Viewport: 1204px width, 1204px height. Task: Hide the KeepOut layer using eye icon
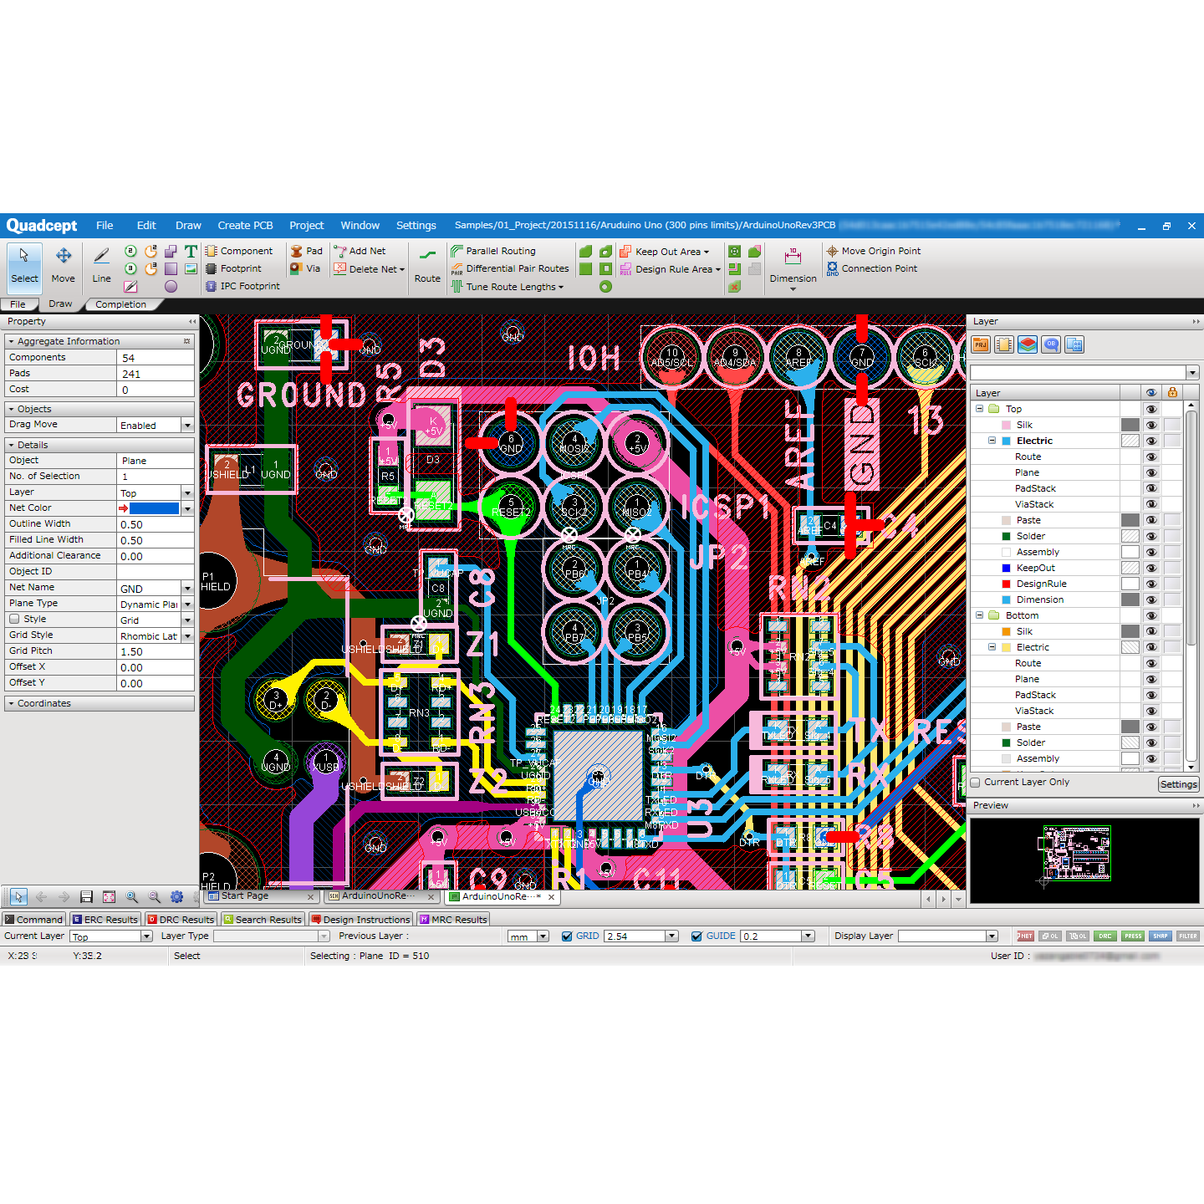coord(1151,568)
